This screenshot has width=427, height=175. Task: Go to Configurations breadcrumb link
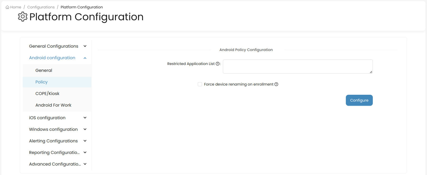pyautogui.click(x=41, y=7)
